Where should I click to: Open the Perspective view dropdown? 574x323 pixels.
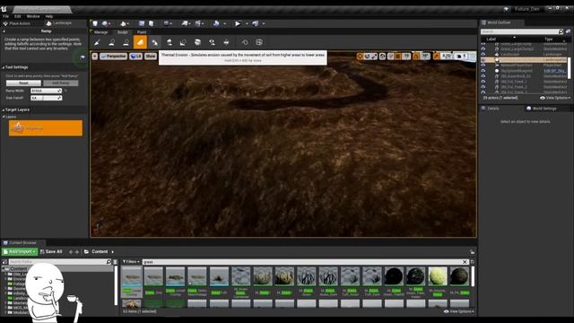coord(114,56)
